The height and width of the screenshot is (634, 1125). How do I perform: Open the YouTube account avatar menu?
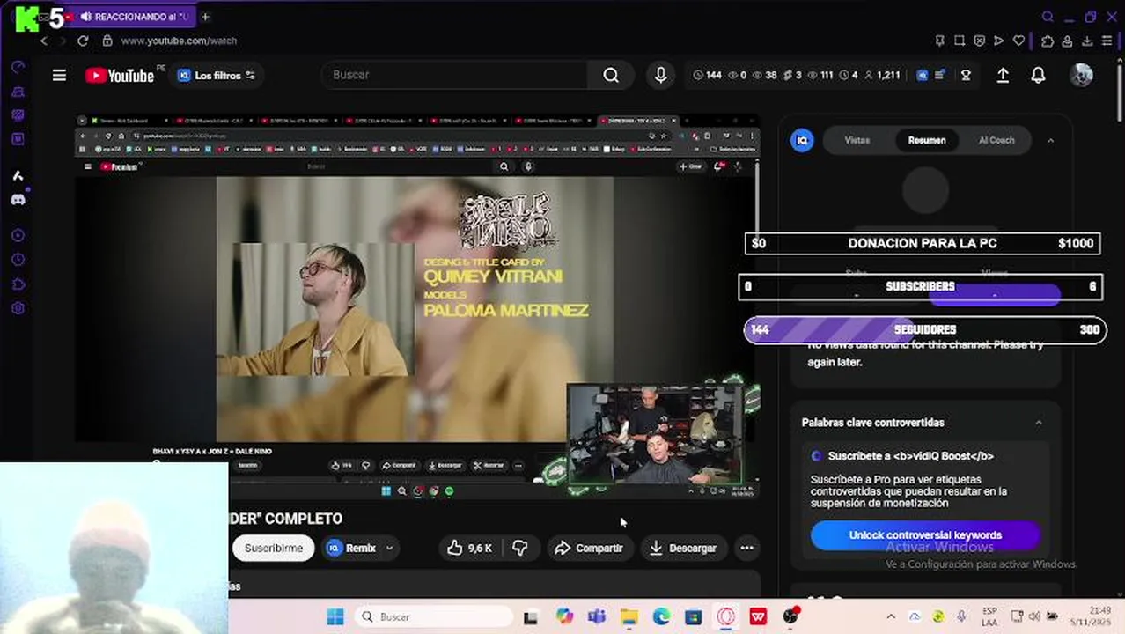[x=1081, y=75]
